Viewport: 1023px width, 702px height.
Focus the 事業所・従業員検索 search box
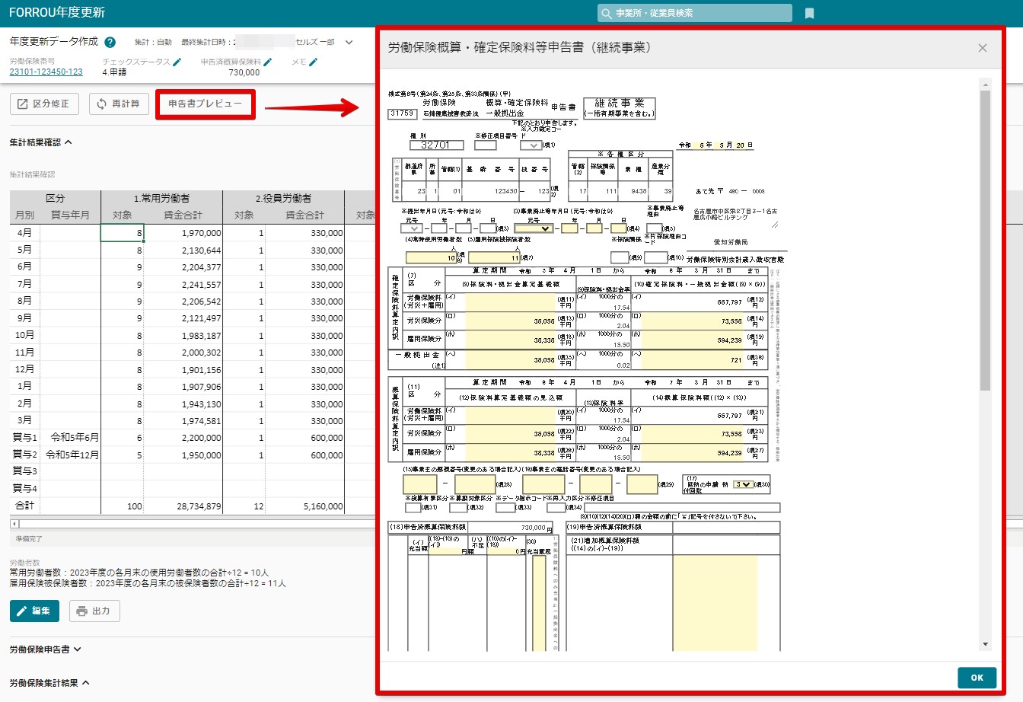tap(695, 13)
